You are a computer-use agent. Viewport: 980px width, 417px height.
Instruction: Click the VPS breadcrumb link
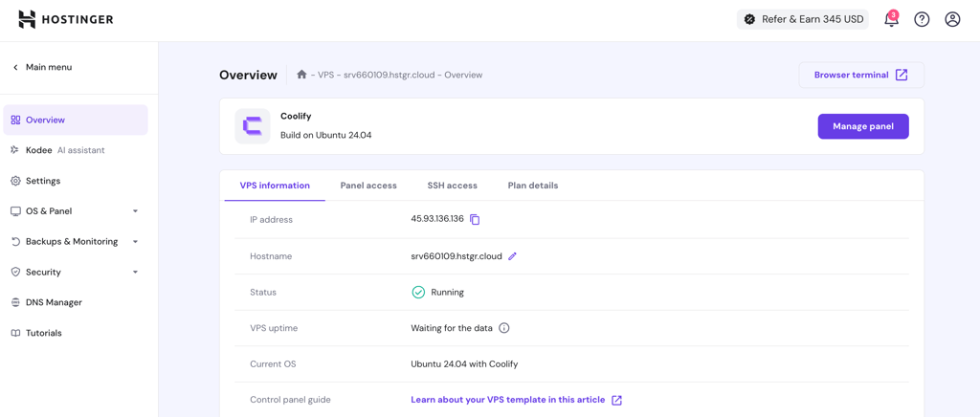pyautogui.click(x=326, y=75)
